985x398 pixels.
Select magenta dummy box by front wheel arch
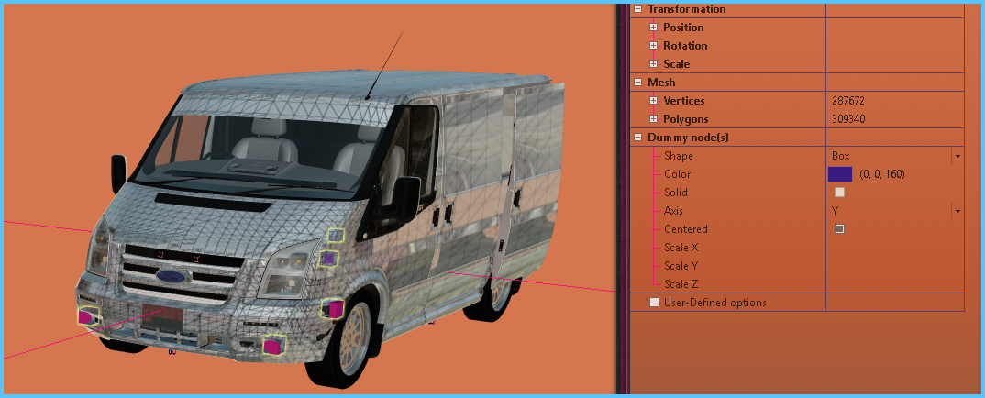(334, 308)
